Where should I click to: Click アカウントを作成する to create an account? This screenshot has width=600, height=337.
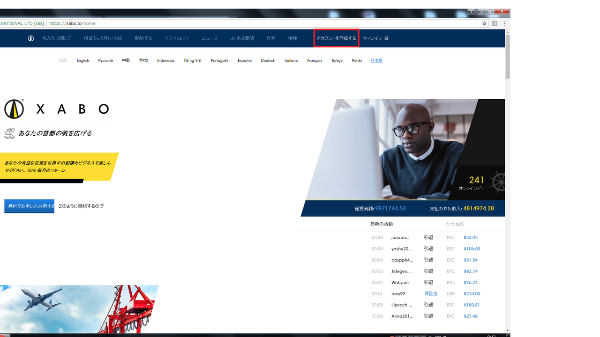coord(336,38)
